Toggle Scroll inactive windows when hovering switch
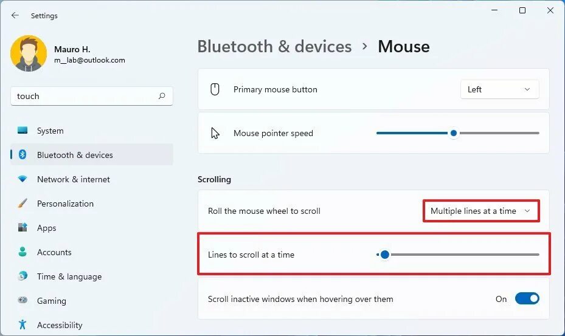This screenshot has width=565, height=336. 527,299
